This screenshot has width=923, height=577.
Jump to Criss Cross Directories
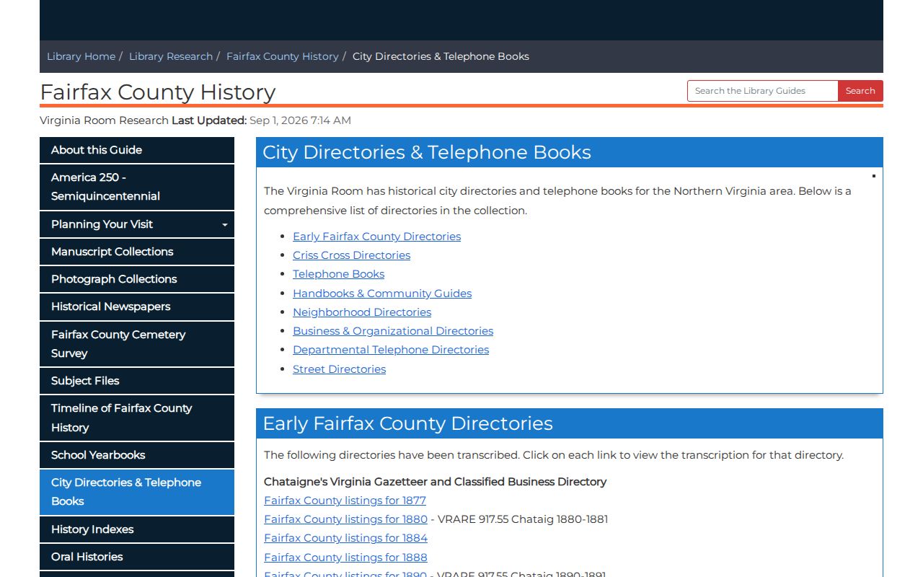[351, 255]
